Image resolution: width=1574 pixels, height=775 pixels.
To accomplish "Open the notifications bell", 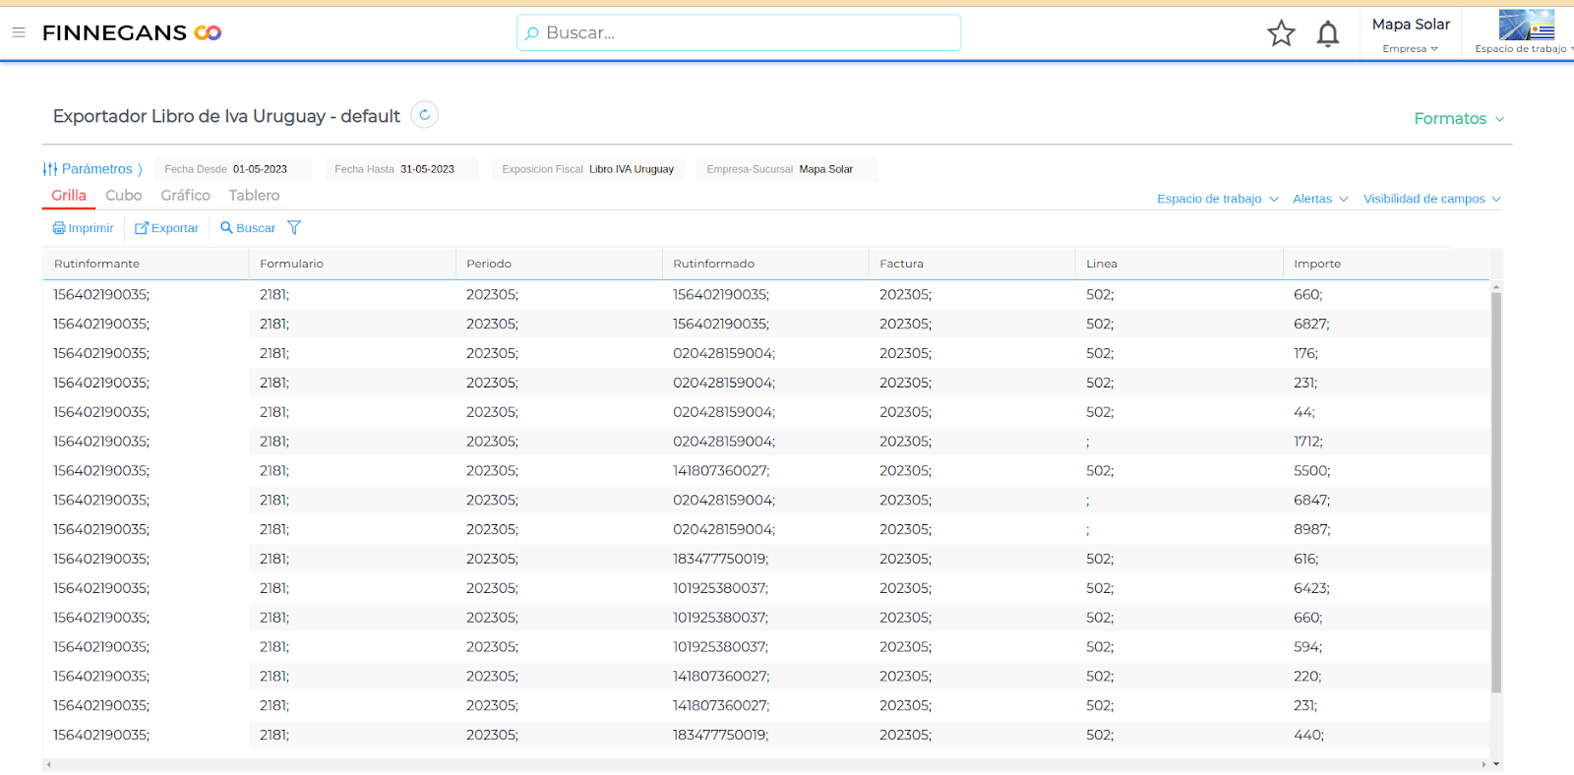I will point(1327,34).
